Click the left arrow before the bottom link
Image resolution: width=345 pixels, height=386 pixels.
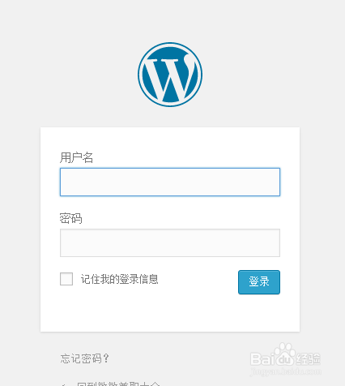[64, 384]
